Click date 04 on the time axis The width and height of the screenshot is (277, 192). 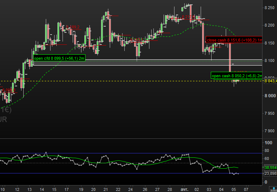coord(221,189)
